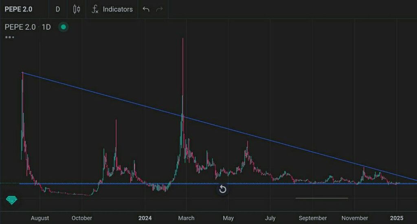The width and height of the screenshot is (417, 224).
Task: Click the November label on time axis
Action: (x=355, y=218)
